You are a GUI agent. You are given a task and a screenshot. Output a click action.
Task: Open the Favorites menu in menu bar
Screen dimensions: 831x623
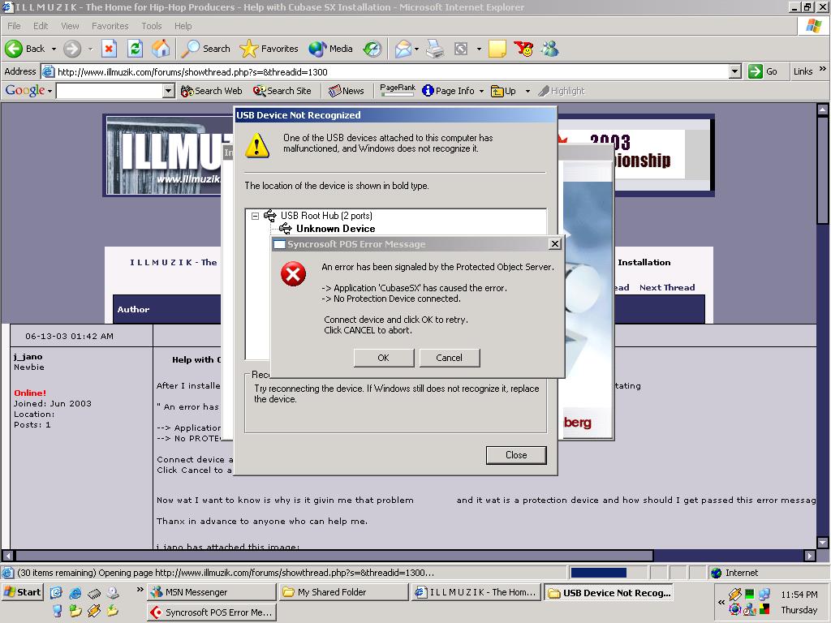[x=110, y=26]
